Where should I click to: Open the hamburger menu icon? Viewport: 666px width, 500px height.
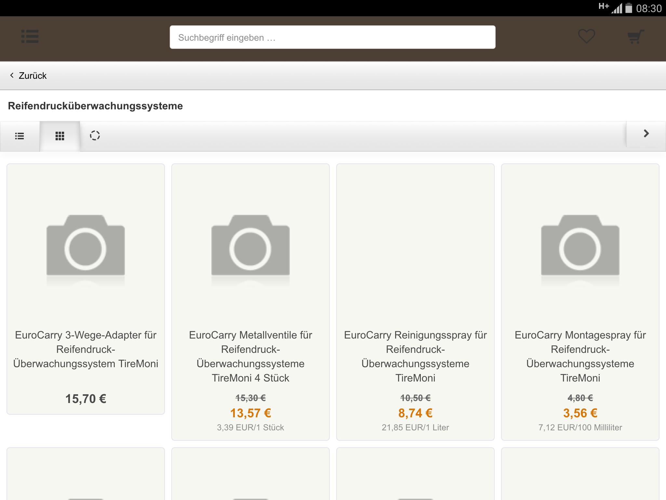tap(30, 36)
